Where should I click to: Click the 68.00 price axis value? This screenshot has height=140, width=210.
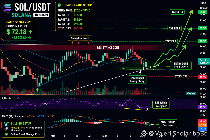point(203,67)
